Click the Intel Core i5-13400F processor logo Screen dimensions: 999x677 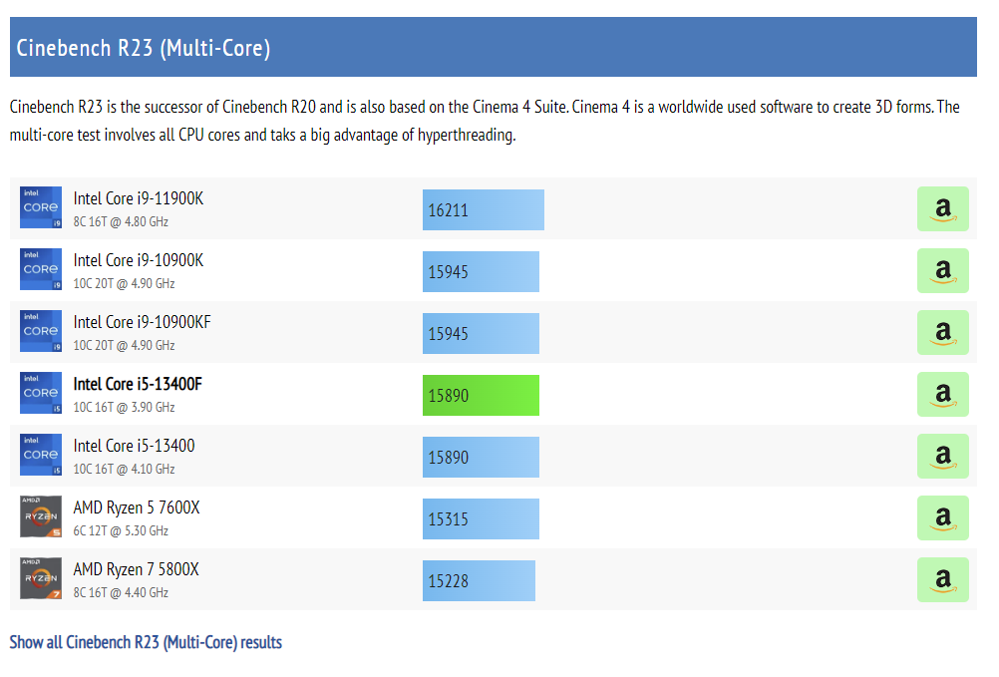pos(41,393)
